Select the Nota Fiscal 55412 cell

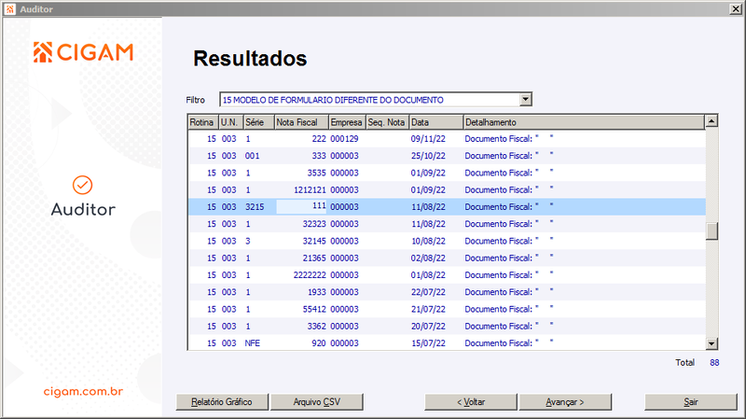301,310
